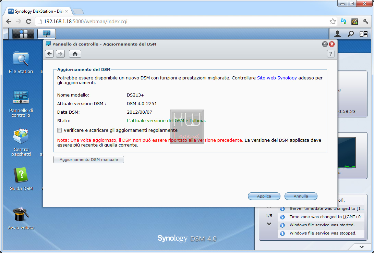The height and width of the screenshot is (253, 374).
Task: Click the browser forward arrow
Action: 19,22
